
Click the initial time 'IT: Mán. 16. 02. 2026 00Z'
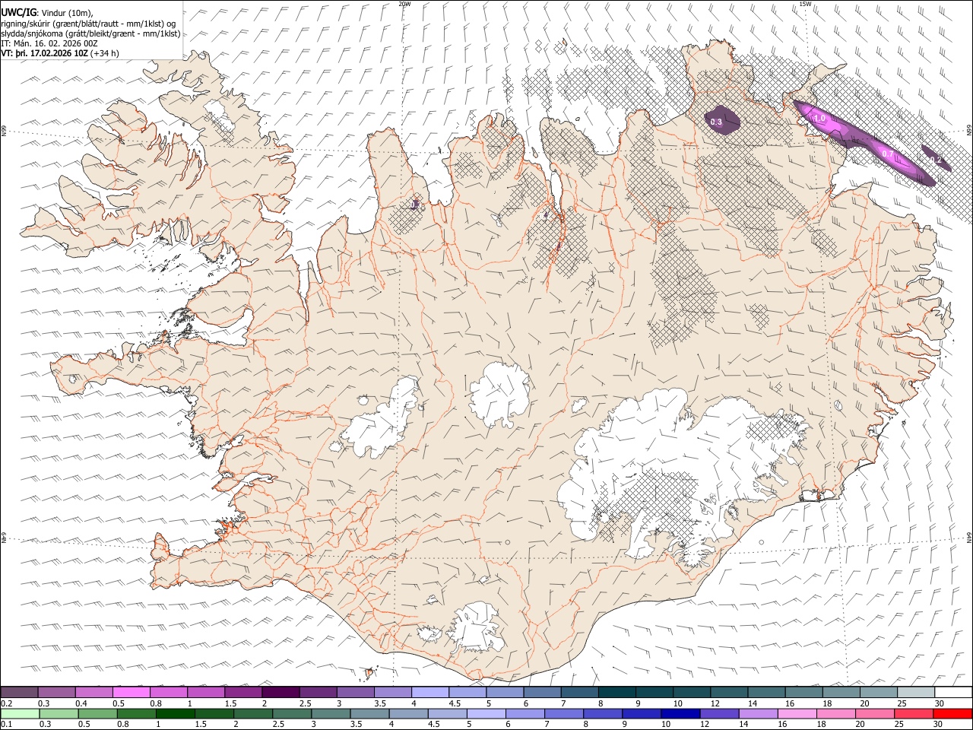pos(49,43)
